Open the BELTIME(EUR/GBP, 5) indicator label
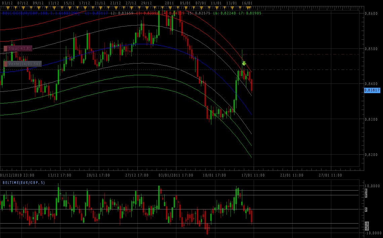The width and height of the screenshot is (383, 238). click(x=24, y=183)
